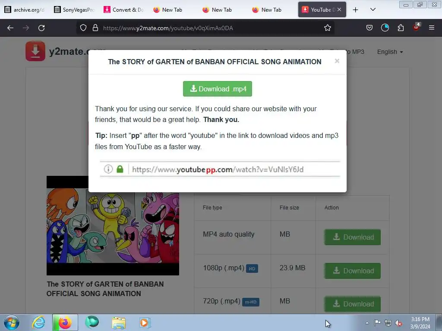Download the 1080p (.mp4) file

352,271
